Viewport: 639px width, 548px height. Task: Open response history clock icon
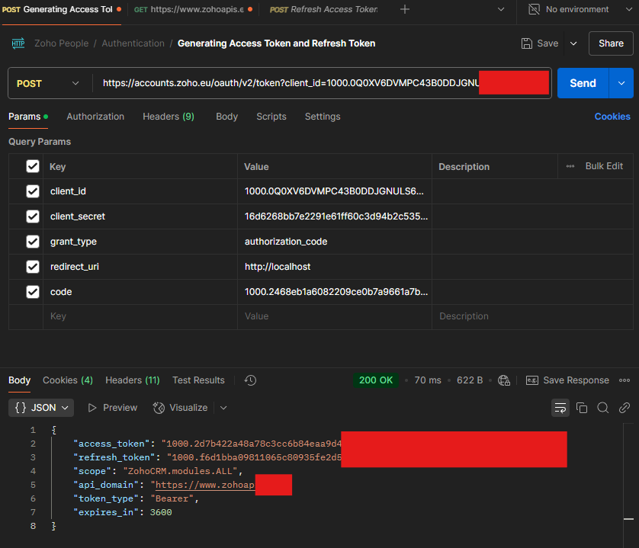tap(250, 380)
